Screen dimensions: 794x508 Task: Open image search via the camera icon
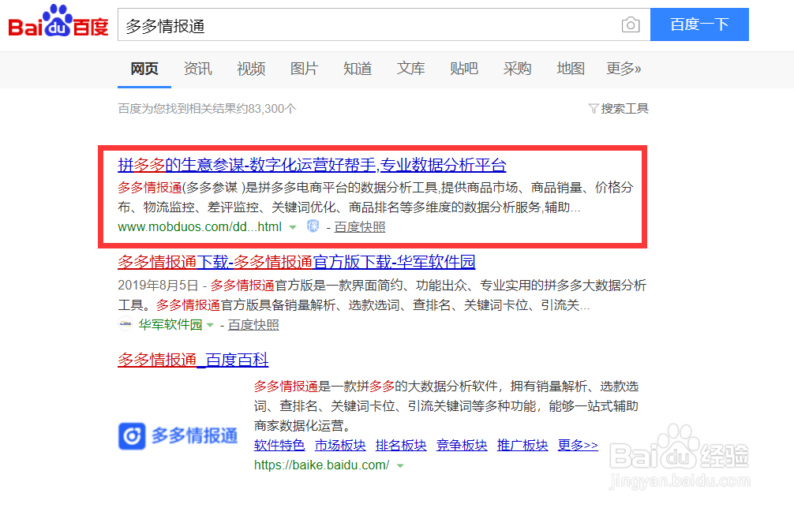tap(631, 24)
